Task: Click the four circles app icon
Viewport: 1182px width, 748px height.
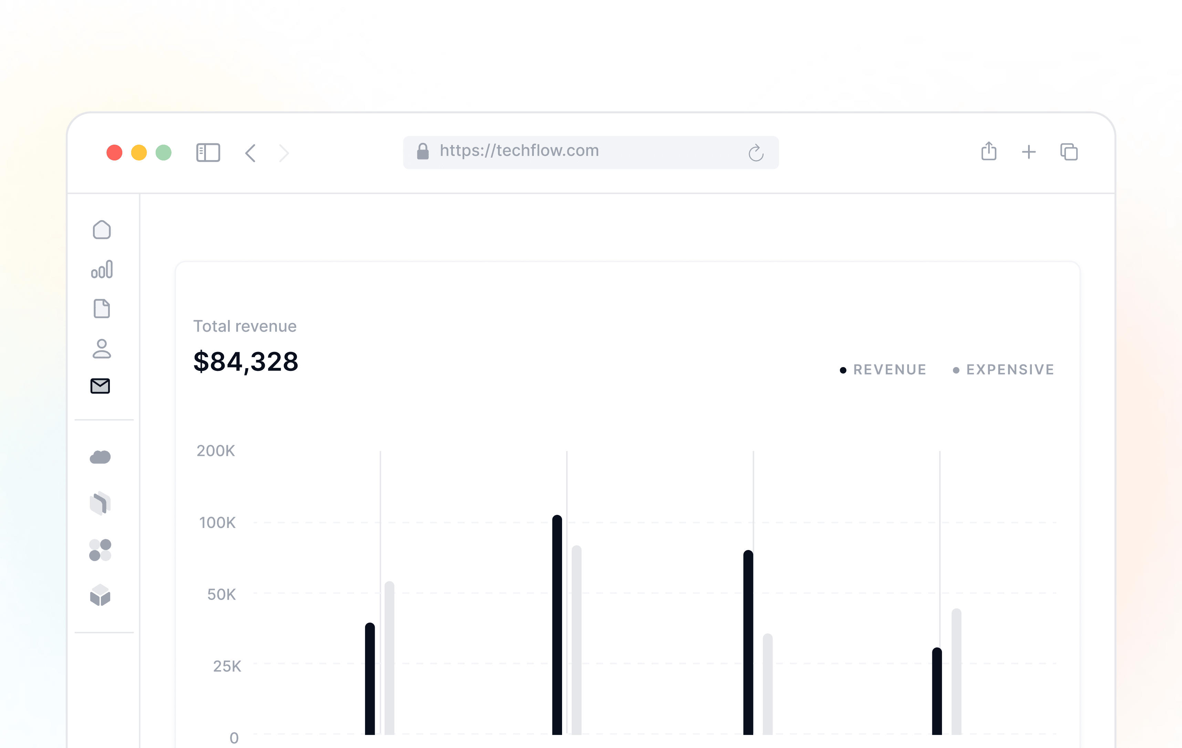Action: click(100, 550)
